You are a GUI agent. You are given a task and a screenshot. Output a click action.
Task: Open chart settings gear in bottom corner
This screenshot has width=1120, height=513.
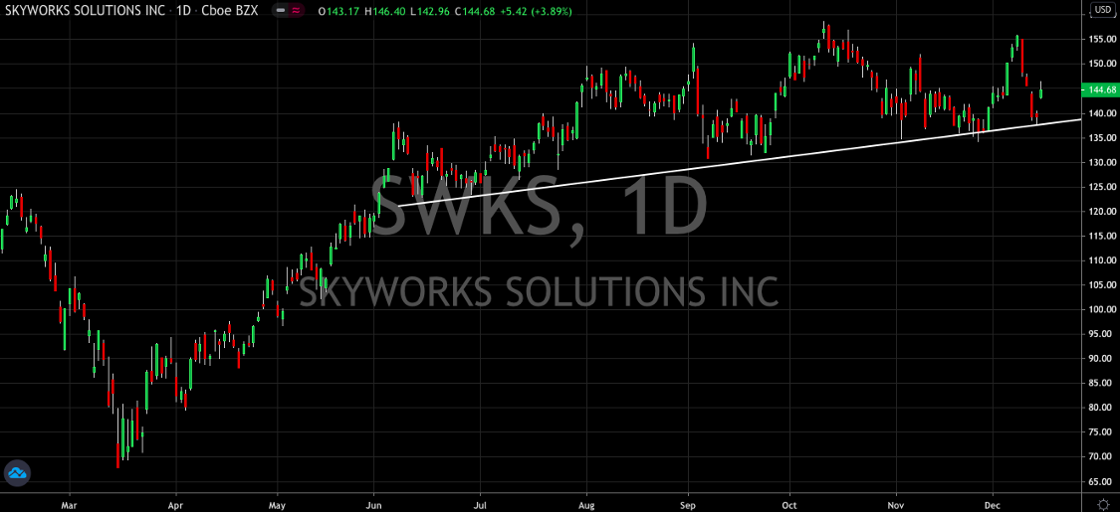tap(1102, 503)
